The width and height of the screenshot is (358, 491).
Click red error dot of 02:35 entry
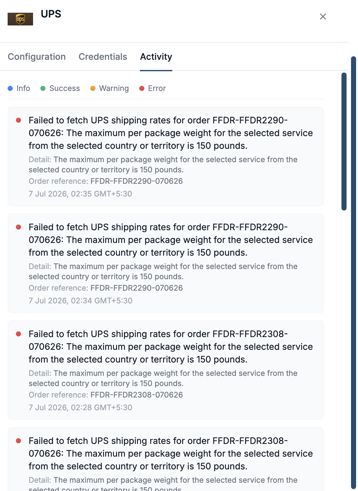18,120
